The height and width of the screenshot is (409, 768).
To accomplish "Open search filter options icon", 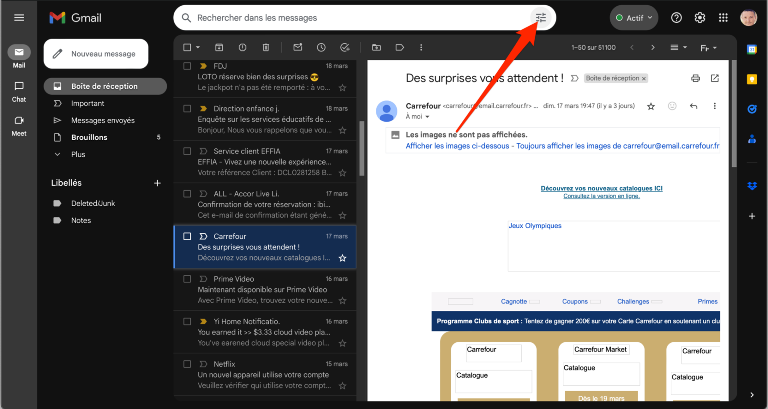I will point(540,18).
